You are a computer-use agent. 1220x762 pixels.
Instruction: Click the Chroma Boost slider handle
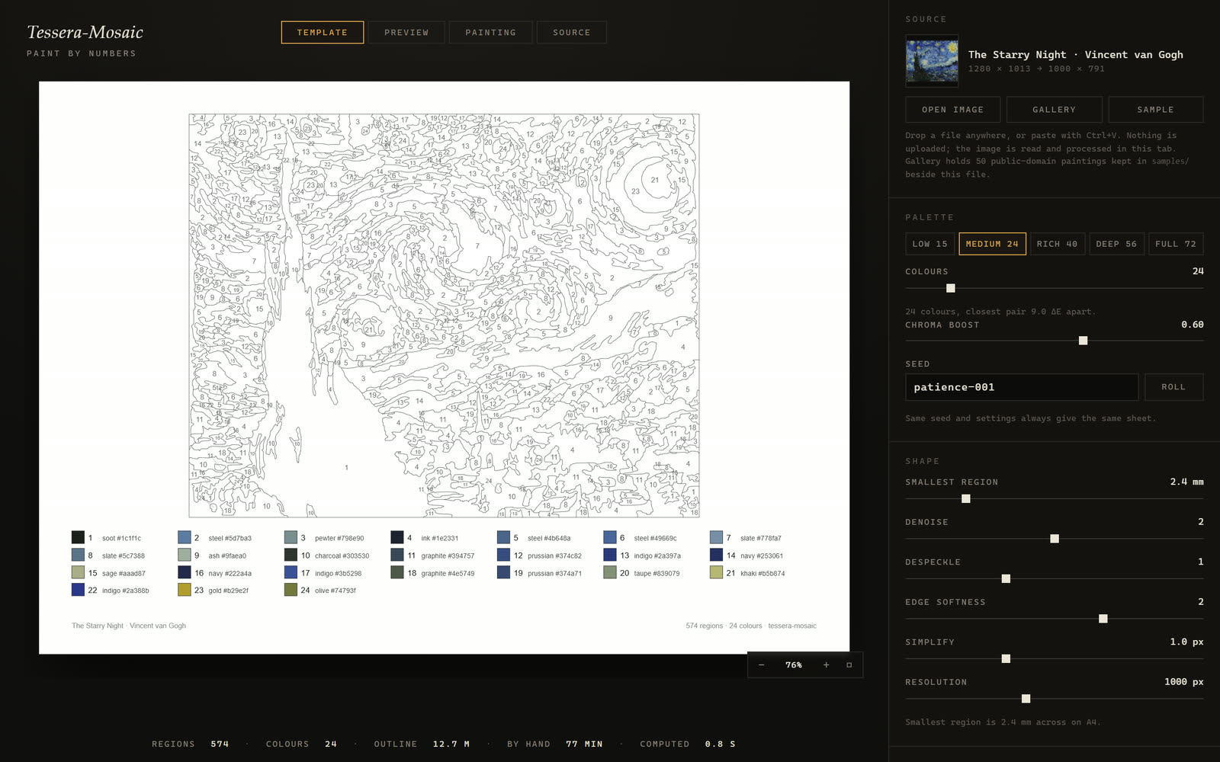coord(1084,341)
